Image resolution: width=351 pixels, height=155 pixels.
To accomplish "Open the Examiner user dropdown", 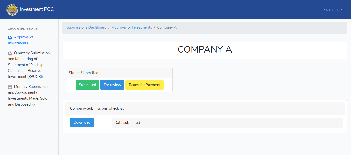I will click(333, 10).
